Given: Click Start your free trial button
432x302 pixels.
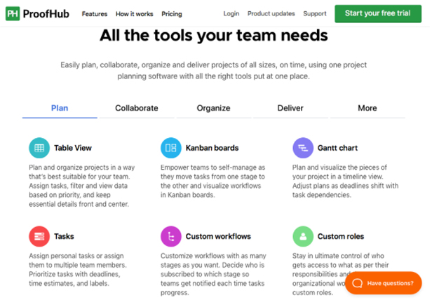Looking at the screenshot, I should tap(378, 13).
